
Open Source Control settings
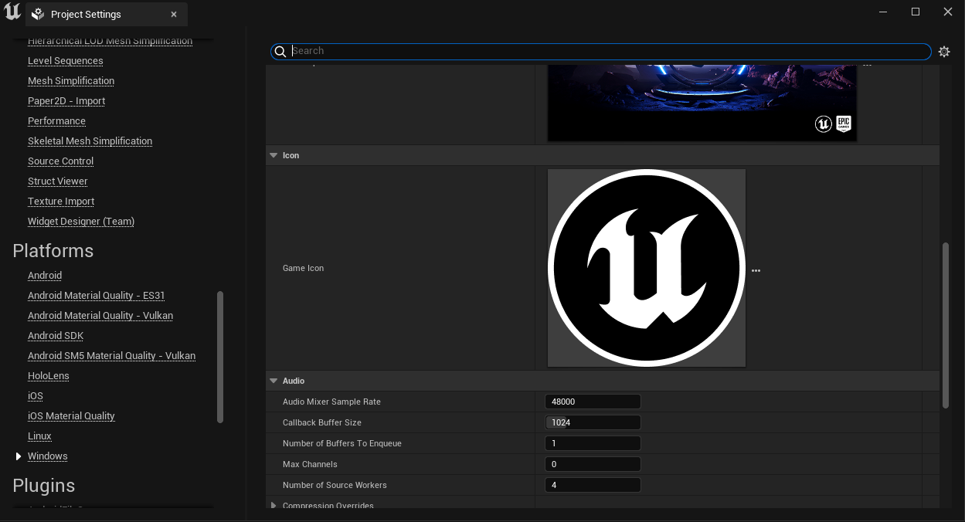(60, 161)
